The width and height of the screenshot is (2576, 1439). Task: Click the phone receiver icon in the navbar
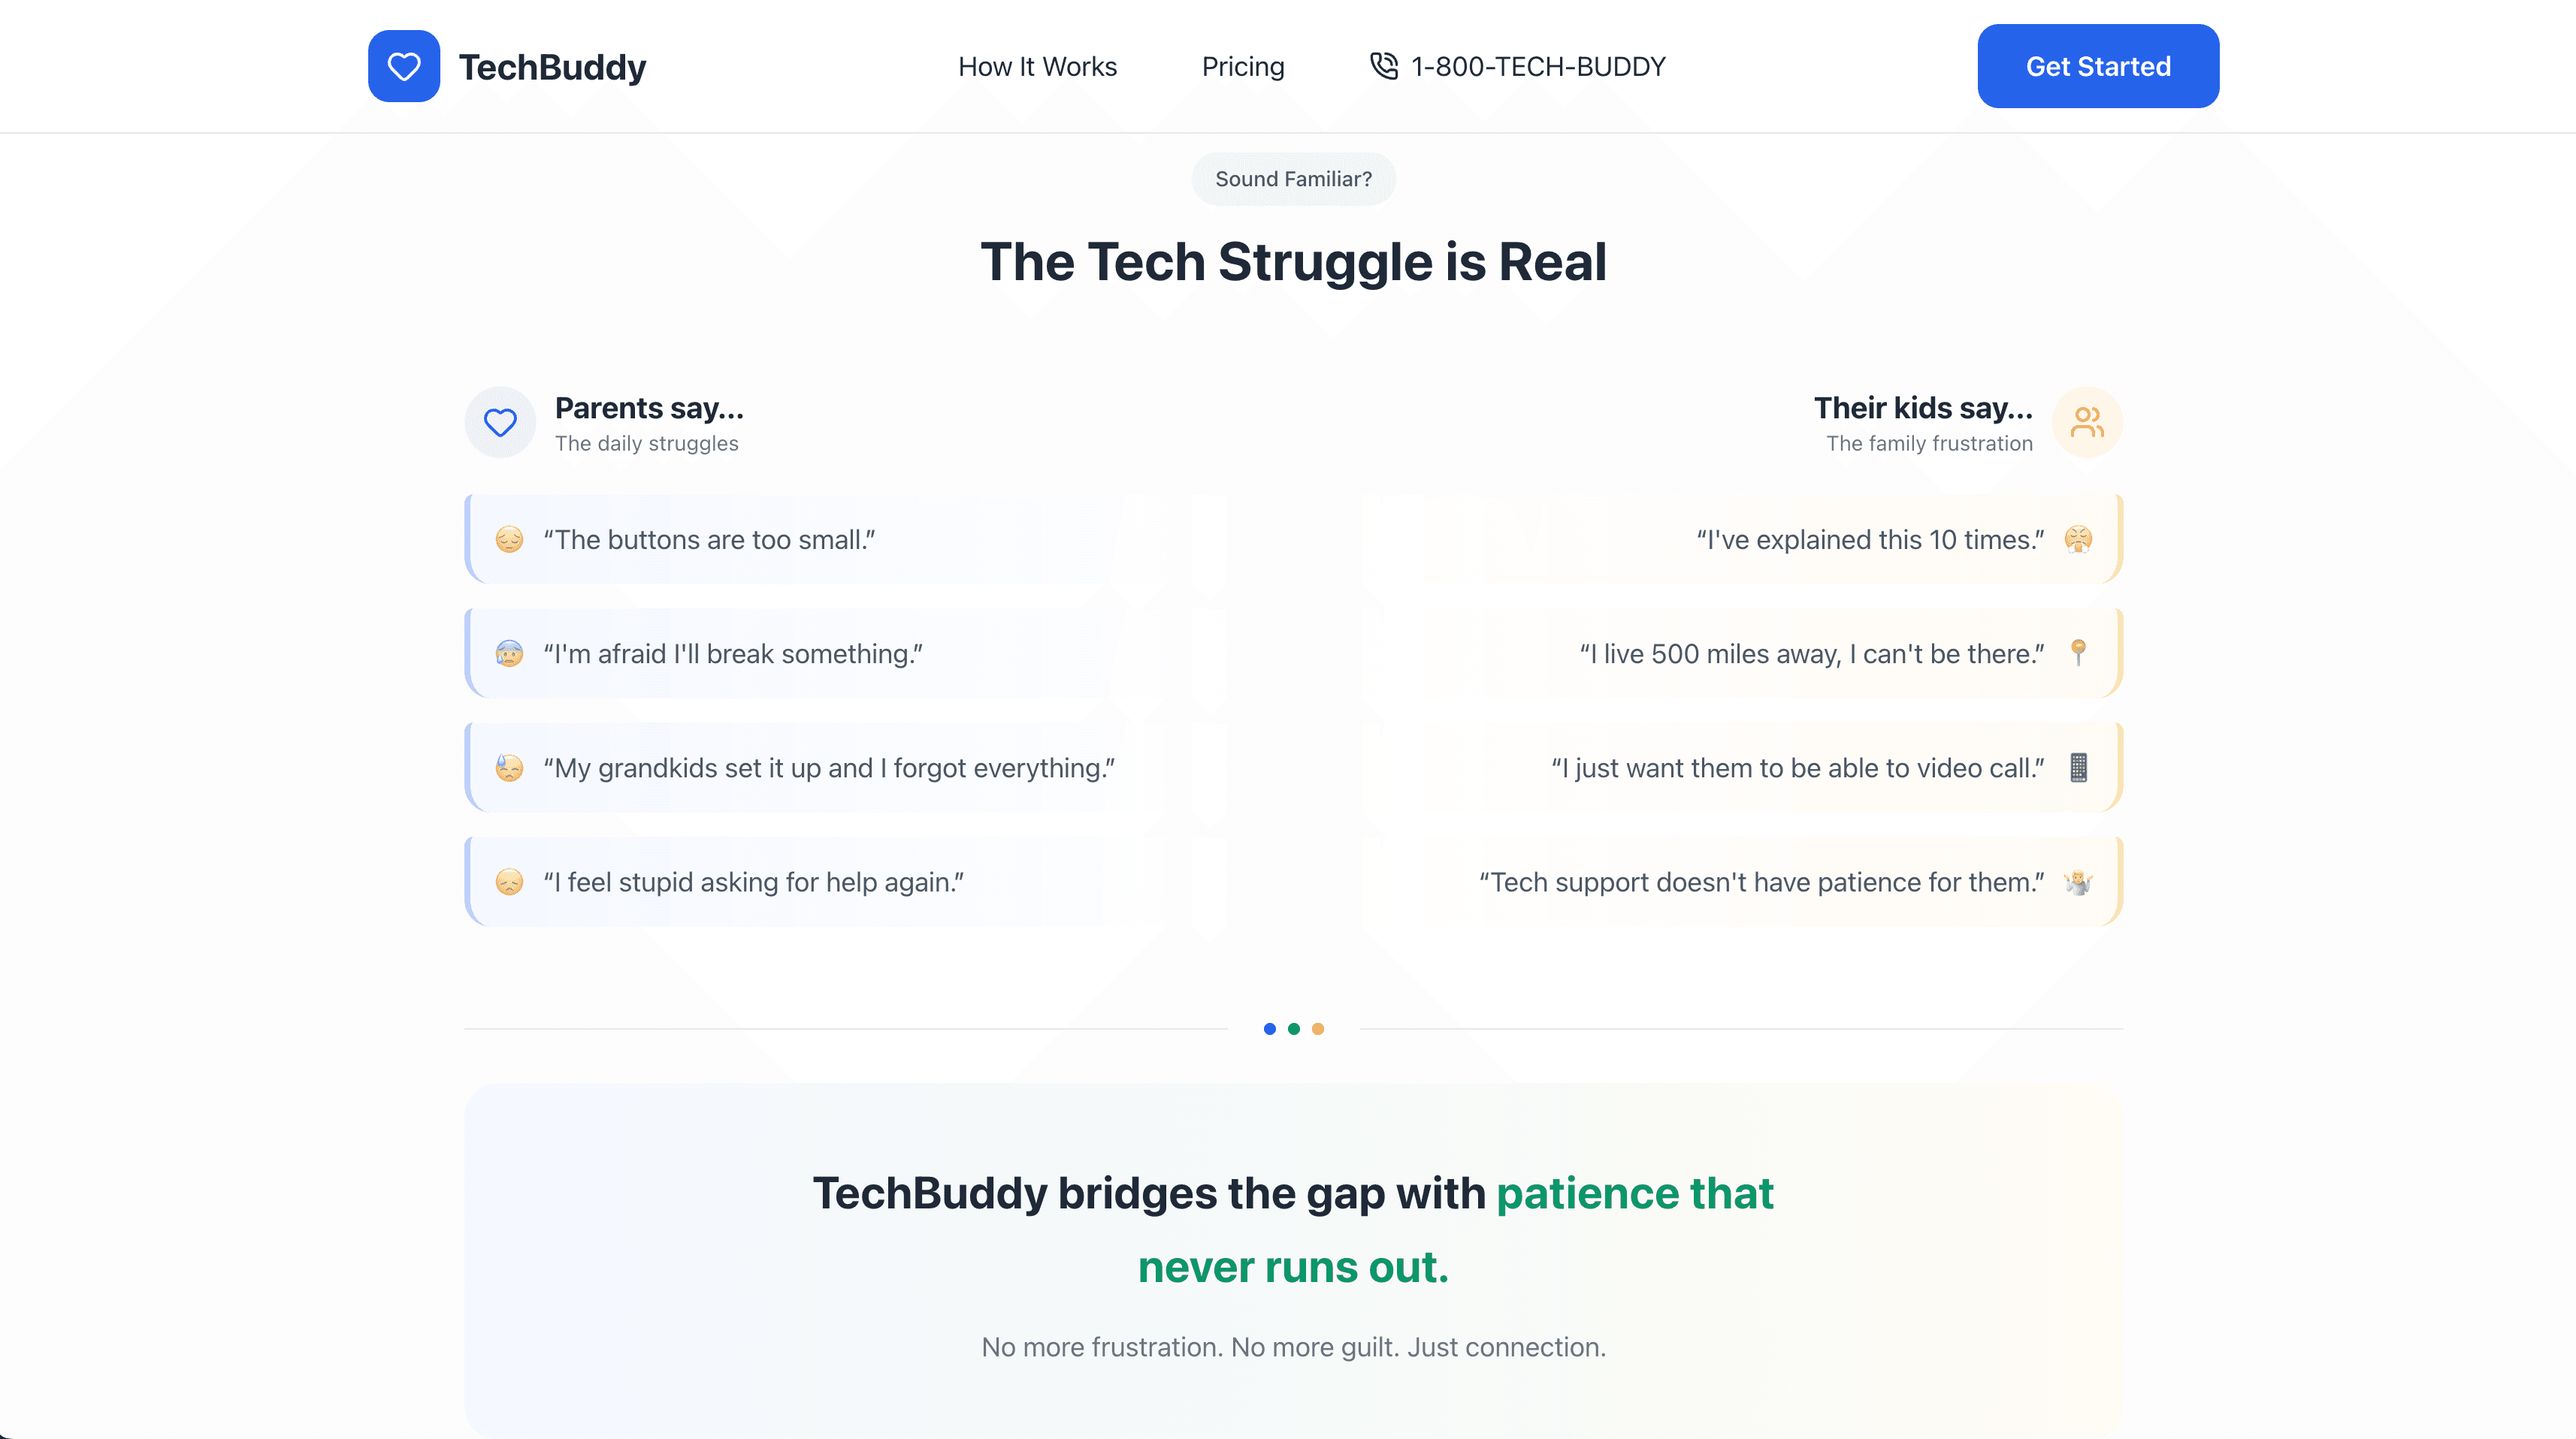point(1385,66)
